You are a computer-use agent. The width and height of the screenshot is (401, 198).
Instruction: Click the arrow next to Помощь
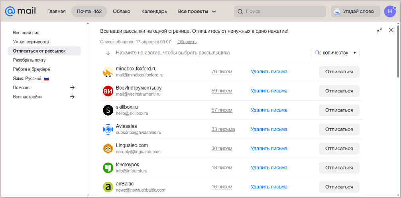point(73,88)
